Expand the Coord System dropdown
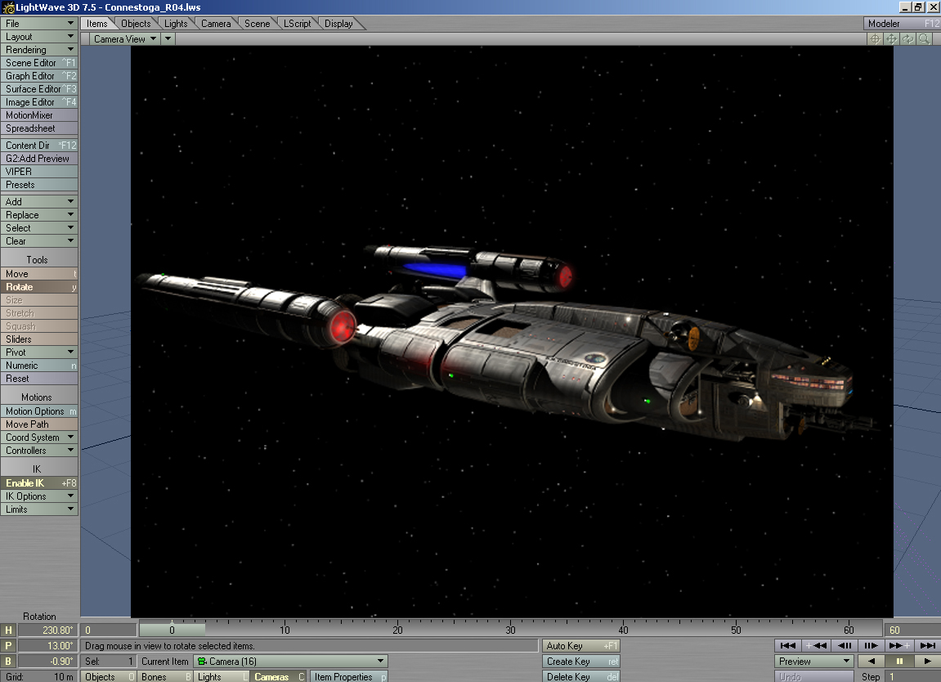 tap(39, 437)
